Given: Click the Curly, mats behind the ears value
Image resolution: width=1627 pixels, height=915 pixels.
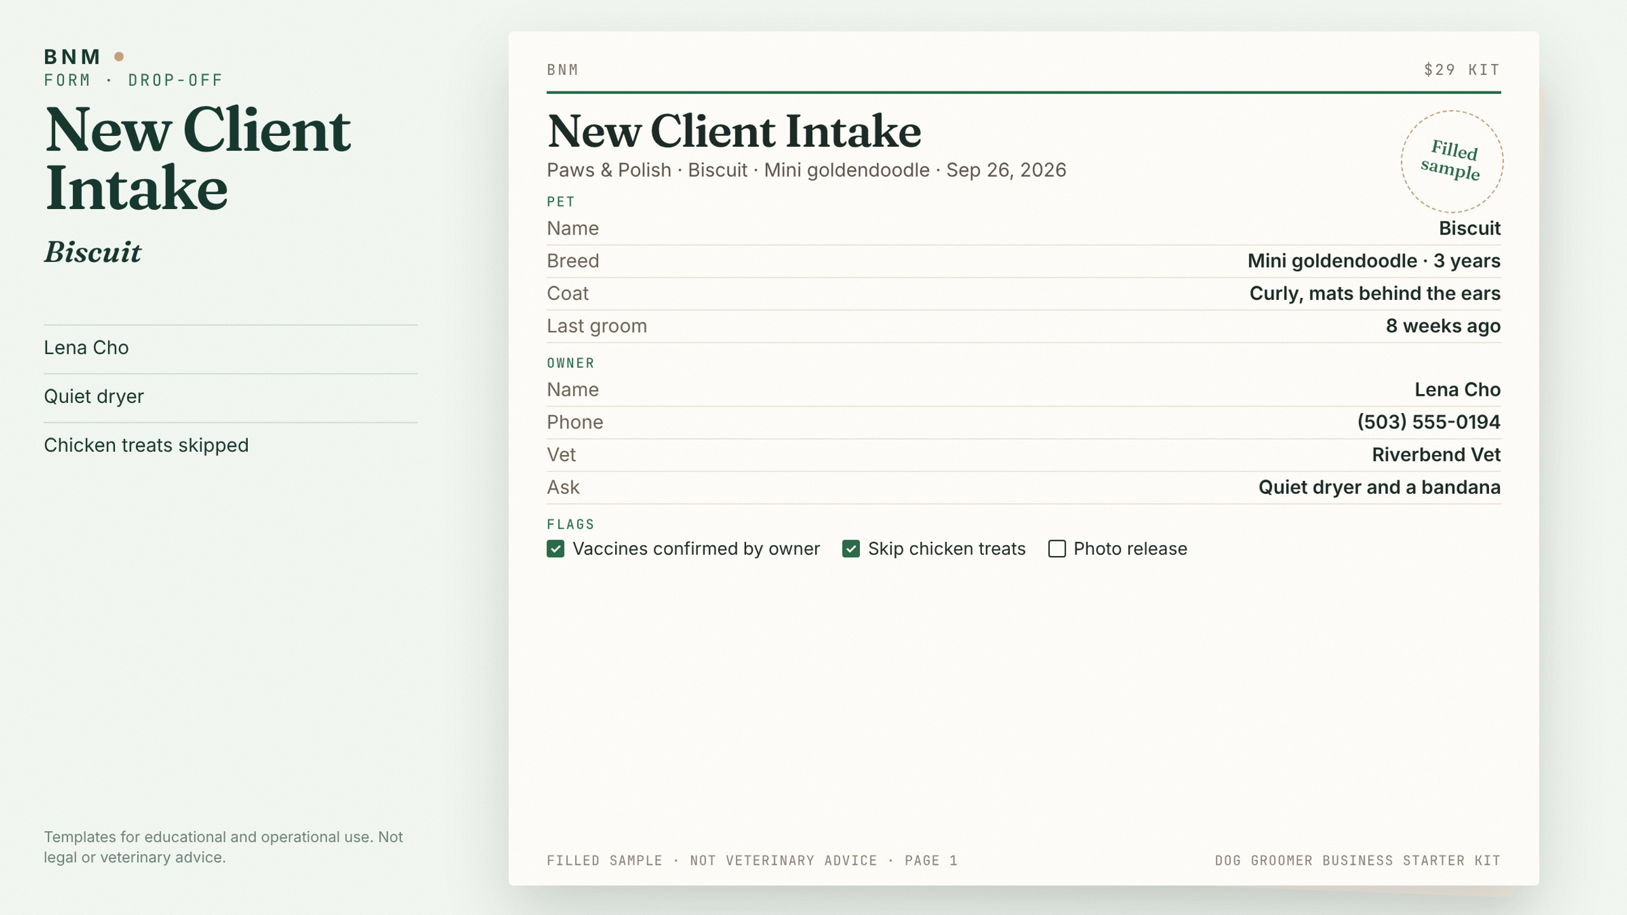Looking at the screenshot, I should click(1375, 293).
